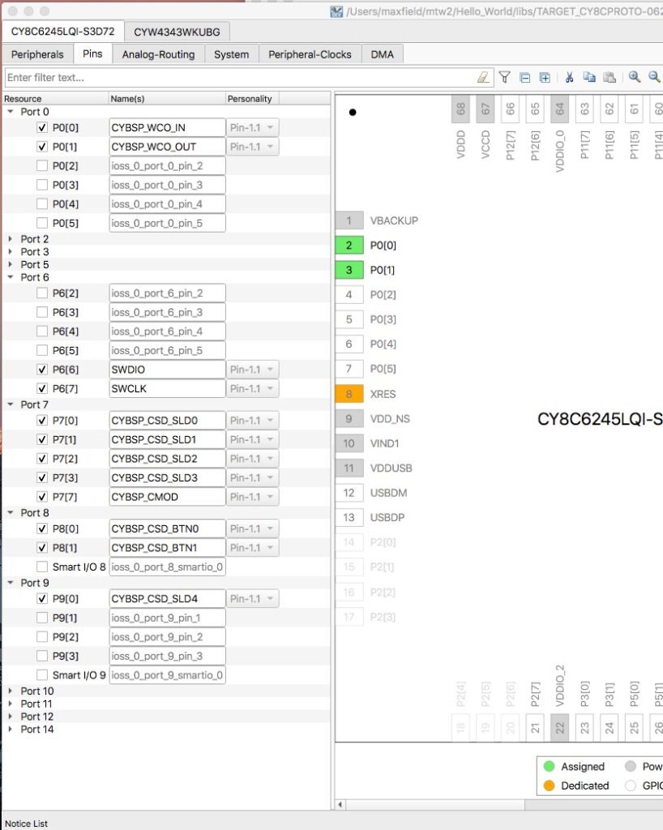
Task: Switch to the Analog-Routing tab
Action: [x=158, y=54]
